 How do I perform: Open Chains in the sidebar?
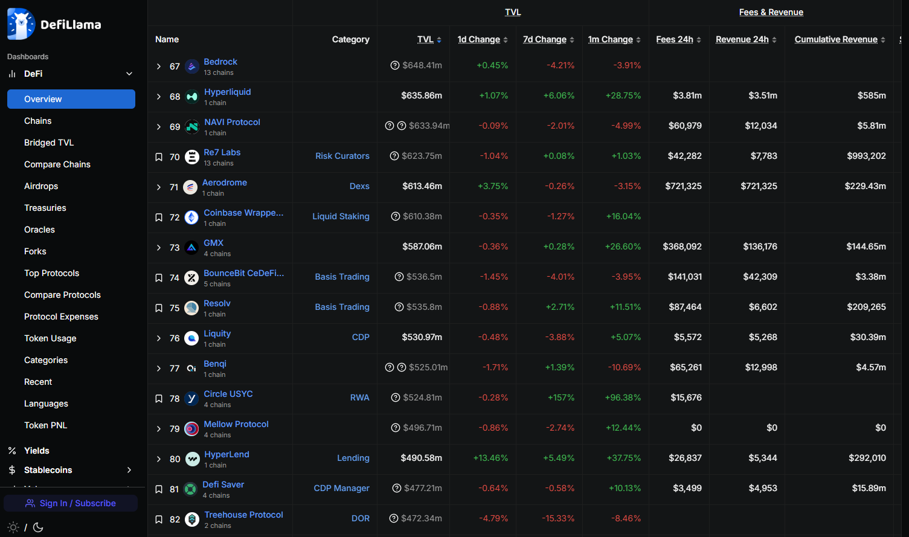tap(38, 121)
